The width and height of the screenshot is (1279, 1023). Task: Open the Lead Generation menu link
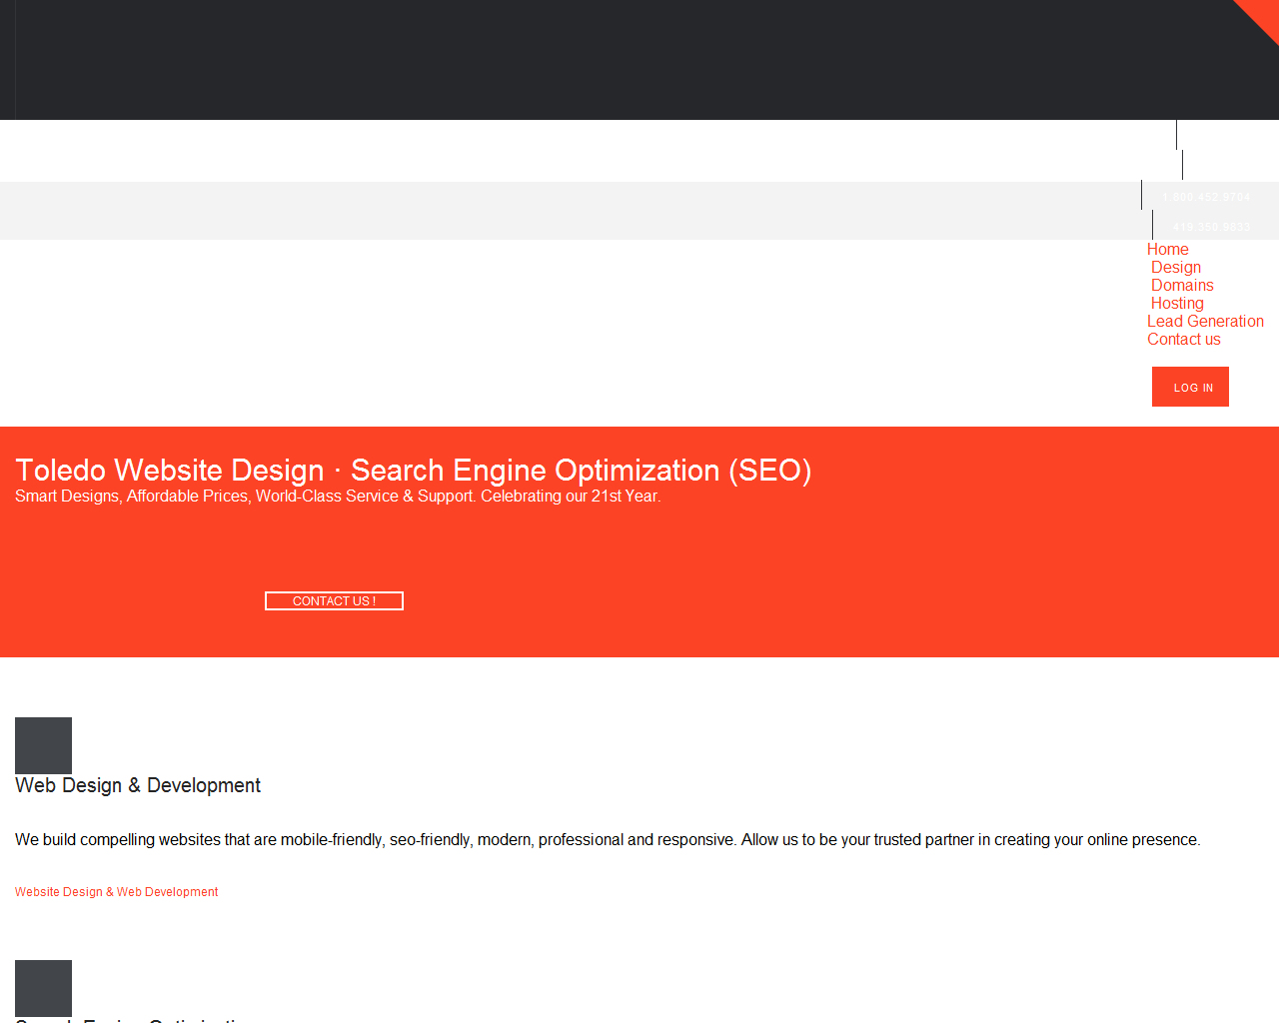1205,322
